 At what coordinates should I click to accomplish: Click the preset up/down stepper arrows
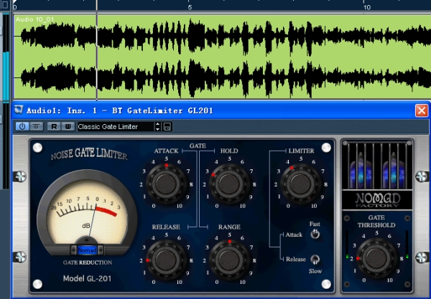point(158,126)
